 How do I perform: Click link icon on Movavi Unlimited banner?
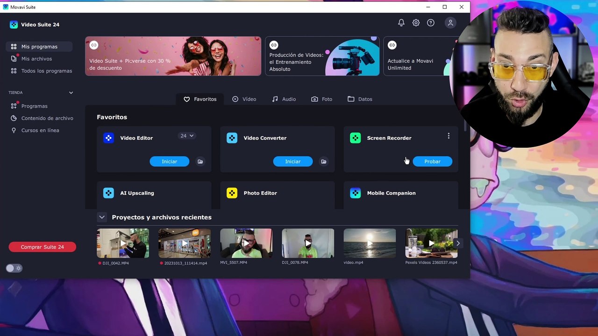coord(392,45)
